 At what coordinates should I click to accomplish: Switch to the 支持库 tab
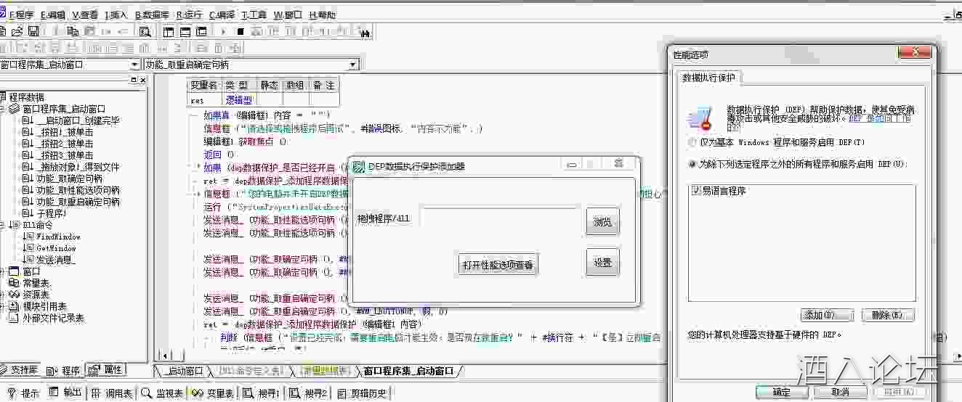pos(20,370)
